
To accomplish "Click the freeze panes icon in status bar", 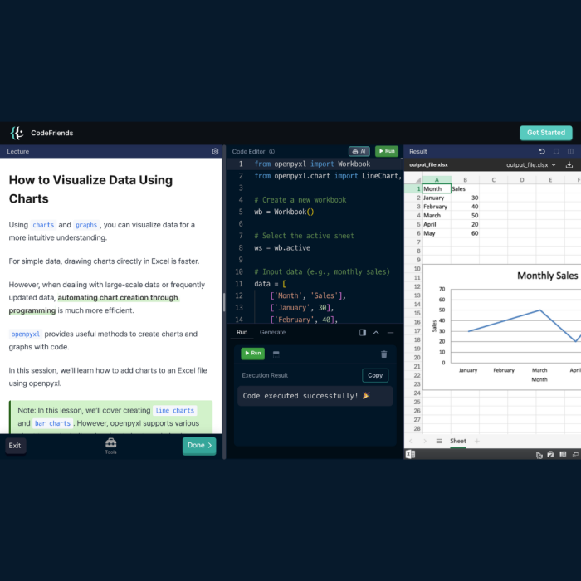I will 563,454.
